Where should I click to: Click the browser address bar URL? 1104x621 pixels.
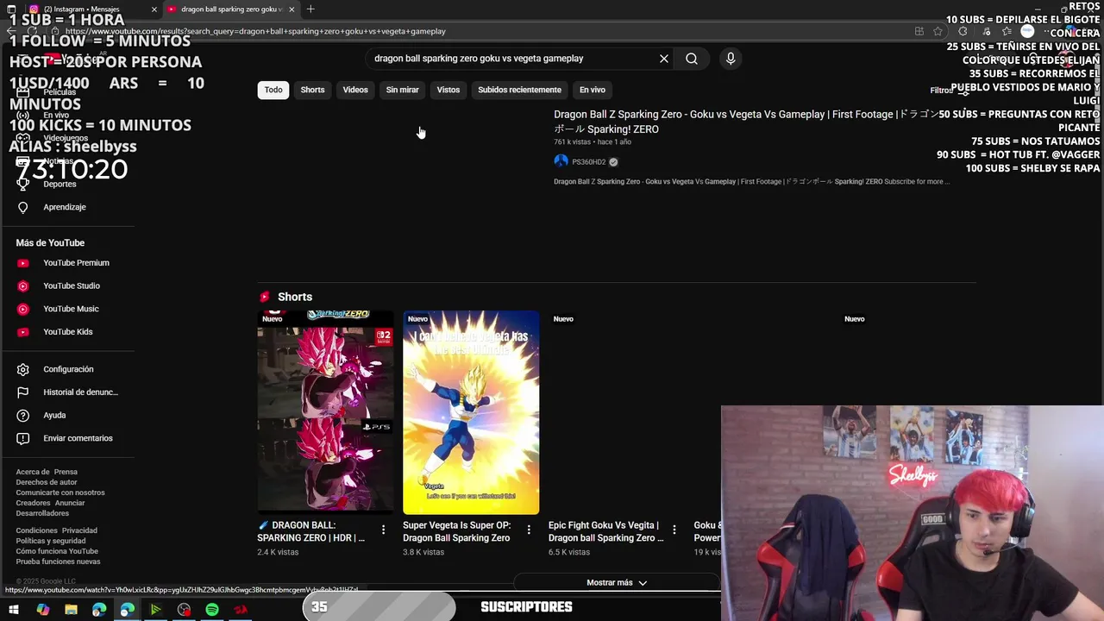point(255,31)
